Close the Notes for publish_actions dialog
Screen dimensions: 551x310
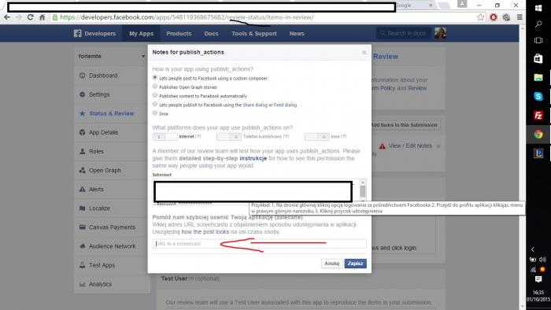[364, 52]
